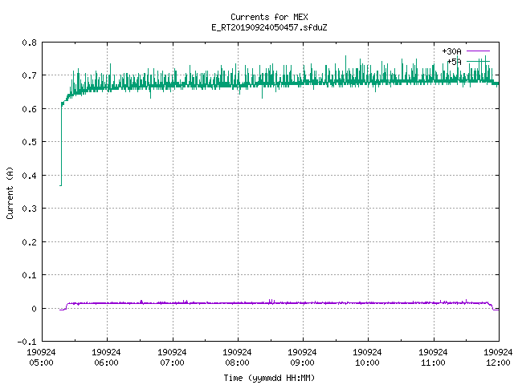Click the chart title 'Currents for MEX'

[269, 17]
